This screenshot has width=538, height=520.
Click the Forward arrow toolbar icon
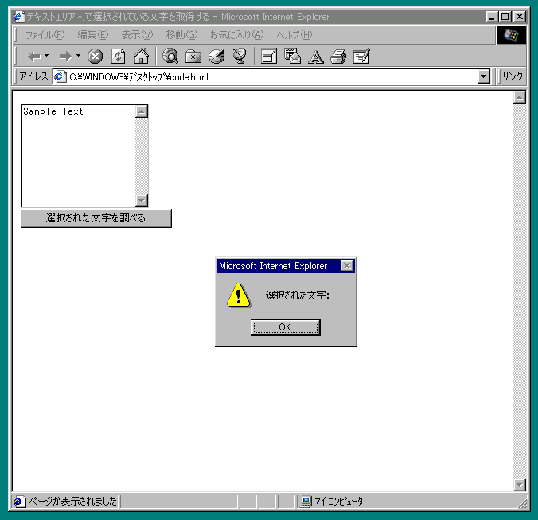click(x=65, y=57)
